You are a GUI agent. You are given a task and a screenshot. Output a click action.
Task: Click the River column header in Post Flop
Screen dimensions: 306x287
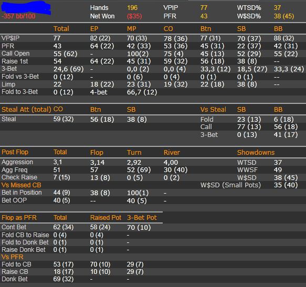click(x=172, y=152)
